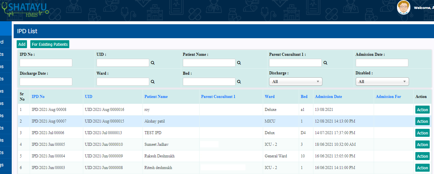Screen dimensions: 434x174
Task: Click the Bed search magnifier icon
Action: tap(239, 82)
